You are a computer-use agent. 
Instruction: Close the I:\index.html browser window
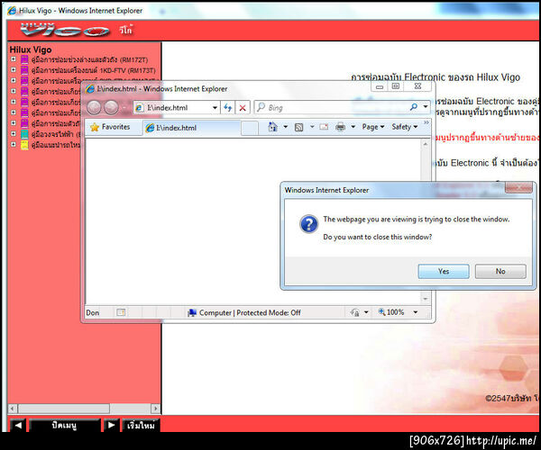tap(417, 86)
